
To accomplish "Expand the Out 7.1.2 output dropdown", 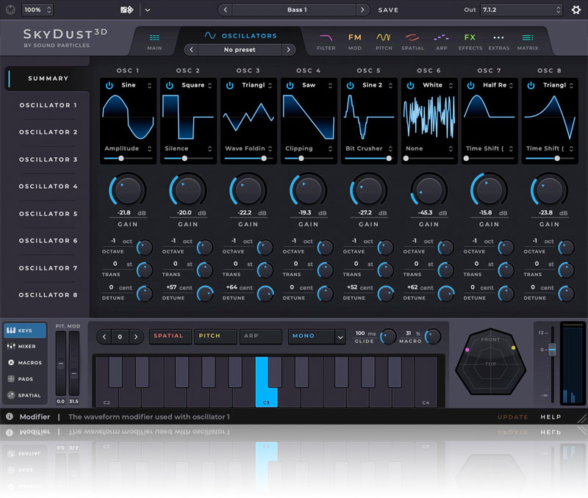I will [x=521, y=10].
